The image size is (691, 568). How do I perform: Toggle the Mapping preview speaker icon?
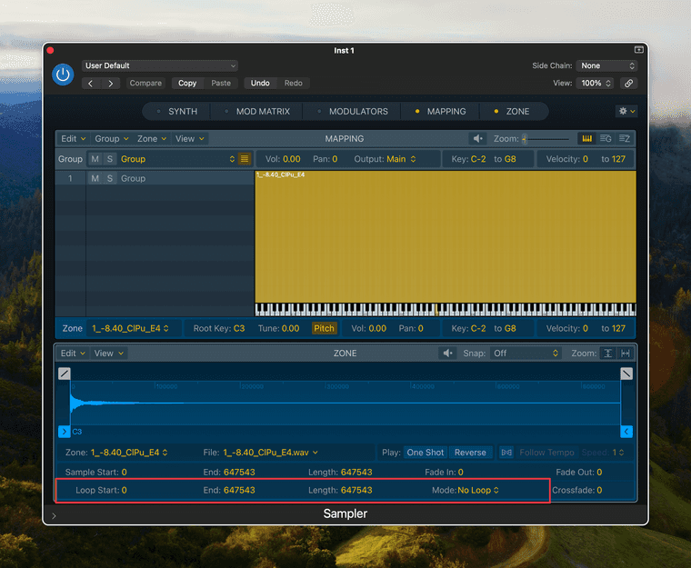(x=477, y=139)
